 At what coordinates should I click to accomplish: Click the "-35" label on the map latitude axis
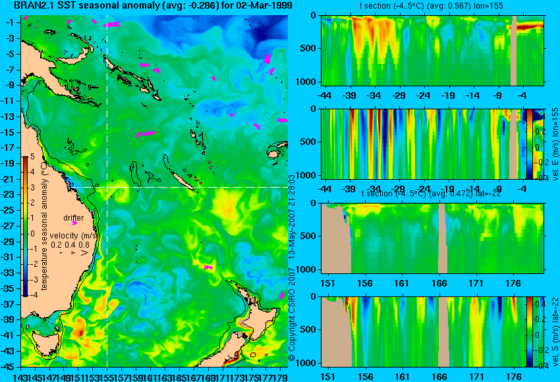pyautogui.click(x=9, y=289)
